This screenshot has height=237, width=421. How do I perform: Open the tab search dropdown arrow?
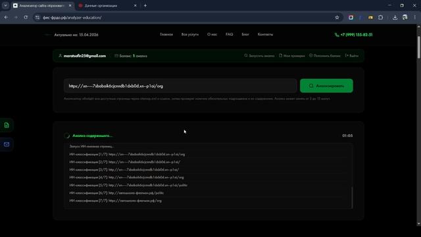(x=5, y=5)
